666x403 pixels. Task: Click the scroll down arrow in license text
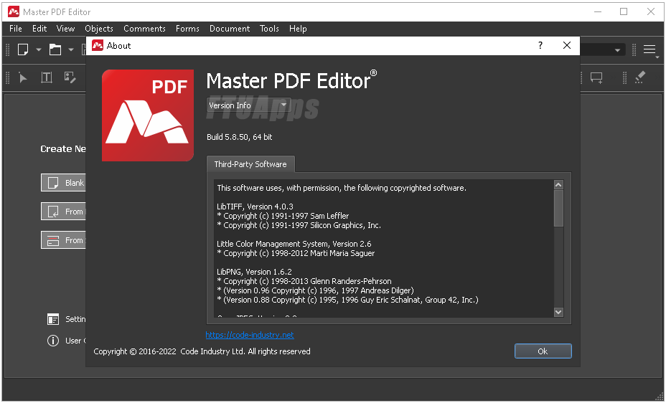click(x=558, y=312)
